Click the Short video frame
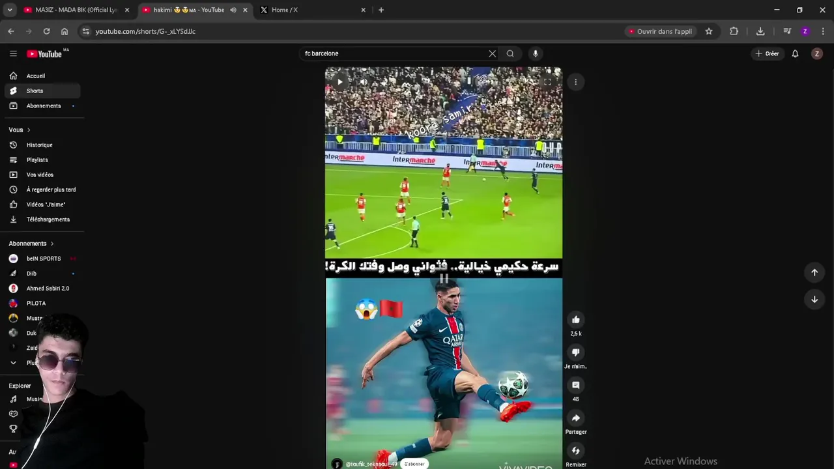Image resolution: width=834 pixels, height=469 pixels. click(444, 268)
